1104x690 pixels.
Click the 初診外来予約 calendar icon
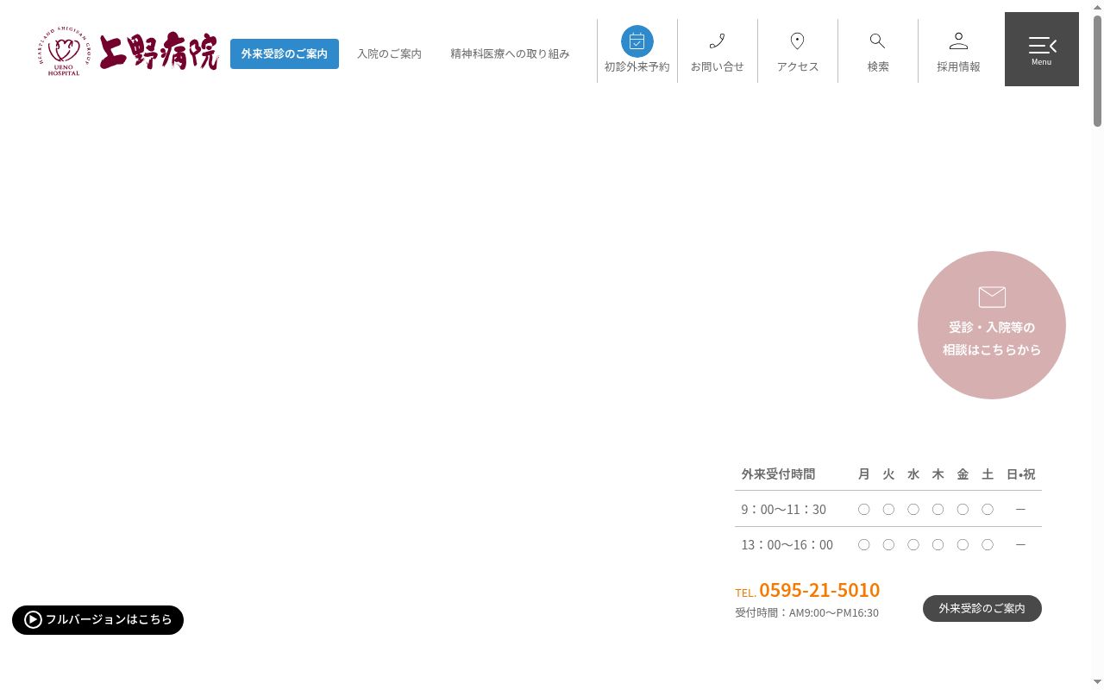pos(637,41)
